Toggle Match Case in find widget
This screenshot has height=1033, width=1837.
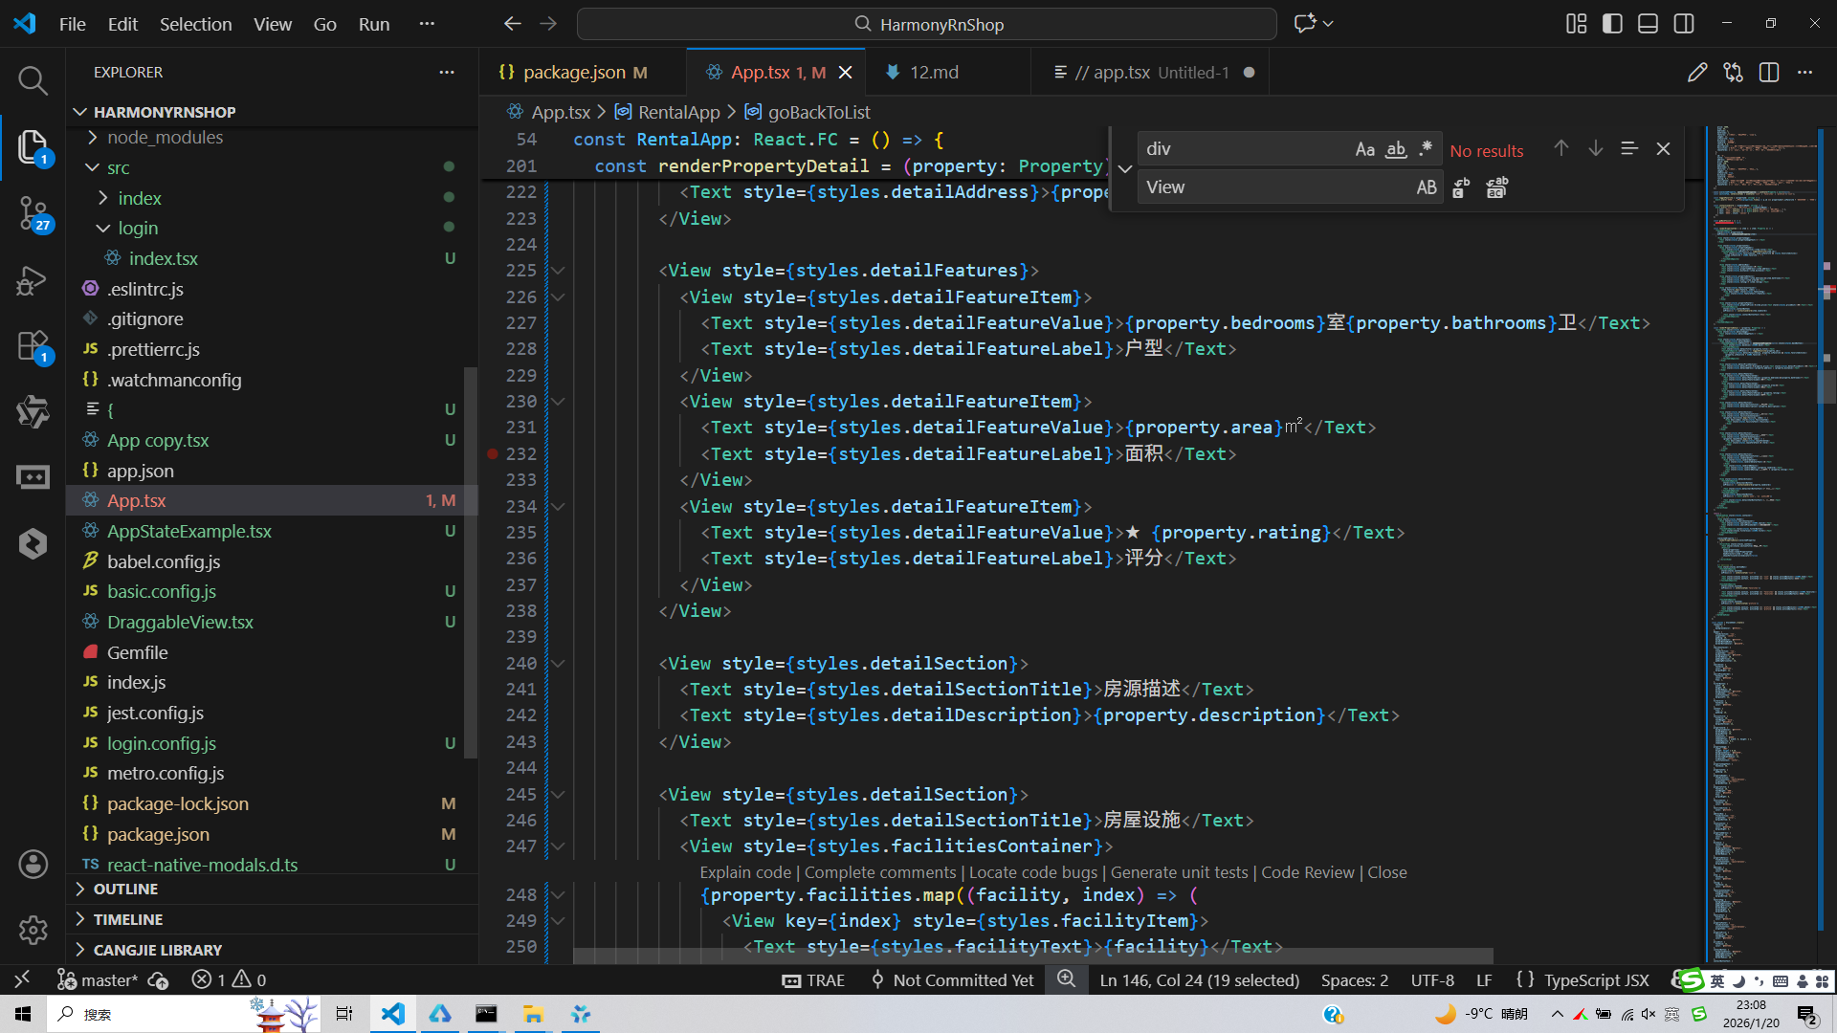pyautogui.click(x=1365, y=149)
